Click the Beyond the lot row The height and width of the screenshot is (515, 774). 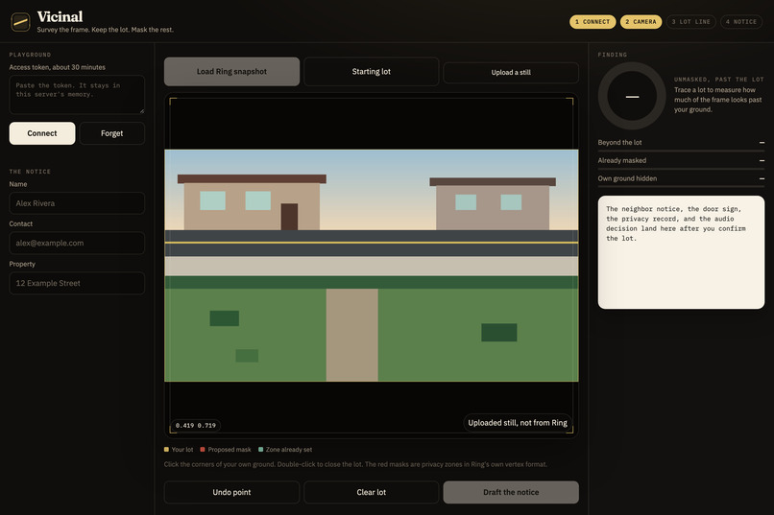(681, 143)
